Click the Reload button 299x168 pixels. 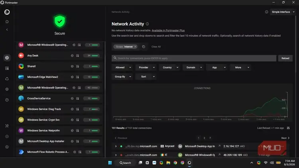point(285,58)
